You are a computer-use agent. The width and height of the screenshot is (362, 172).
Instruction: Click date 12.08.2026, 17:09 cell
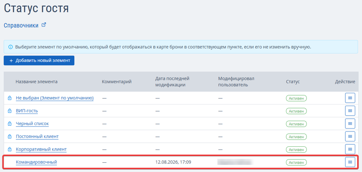(173, 162)
